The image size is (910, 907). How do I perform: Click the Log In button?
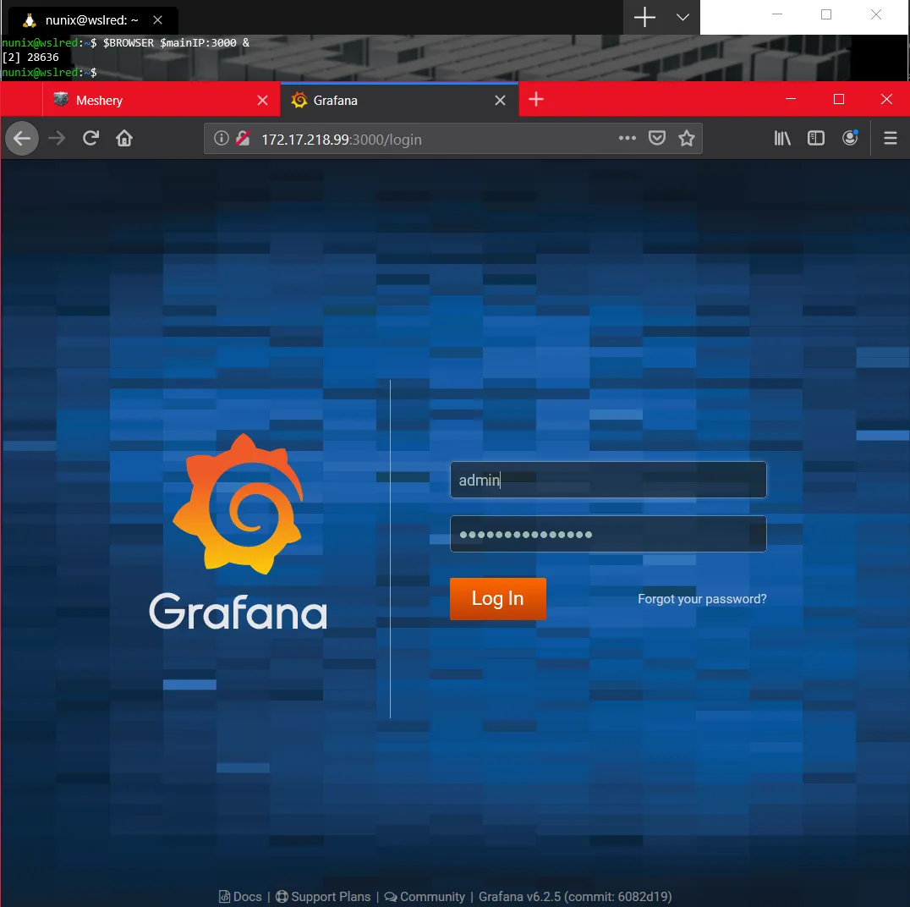pyautogui.click(x=497, y=598)
